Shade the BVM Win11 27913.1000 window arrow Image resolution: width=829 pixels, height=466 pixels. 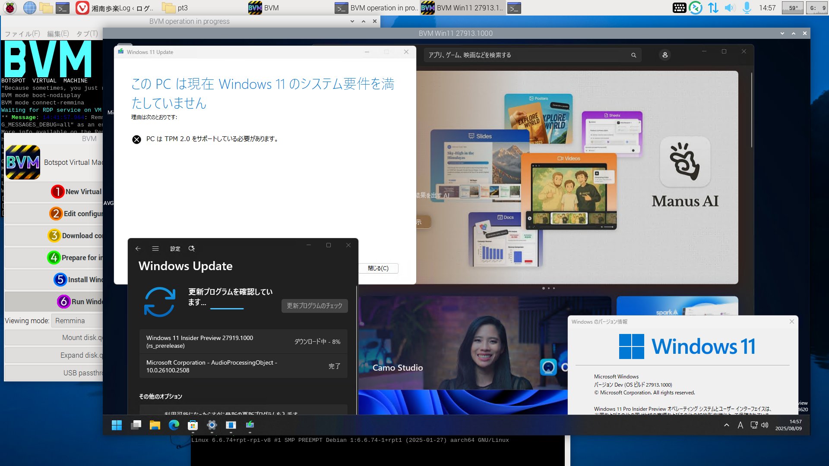782,33
